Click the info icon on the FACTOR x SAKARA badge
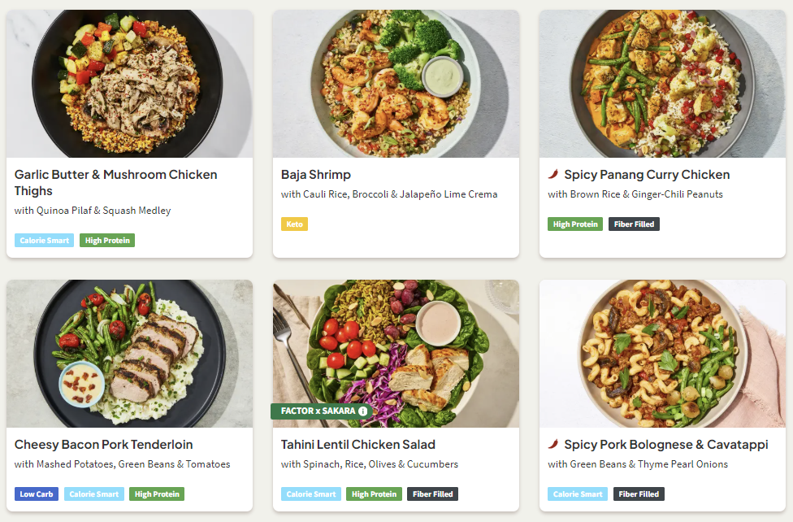The width and height of the screenshot is (793, 522). (363, 411)
